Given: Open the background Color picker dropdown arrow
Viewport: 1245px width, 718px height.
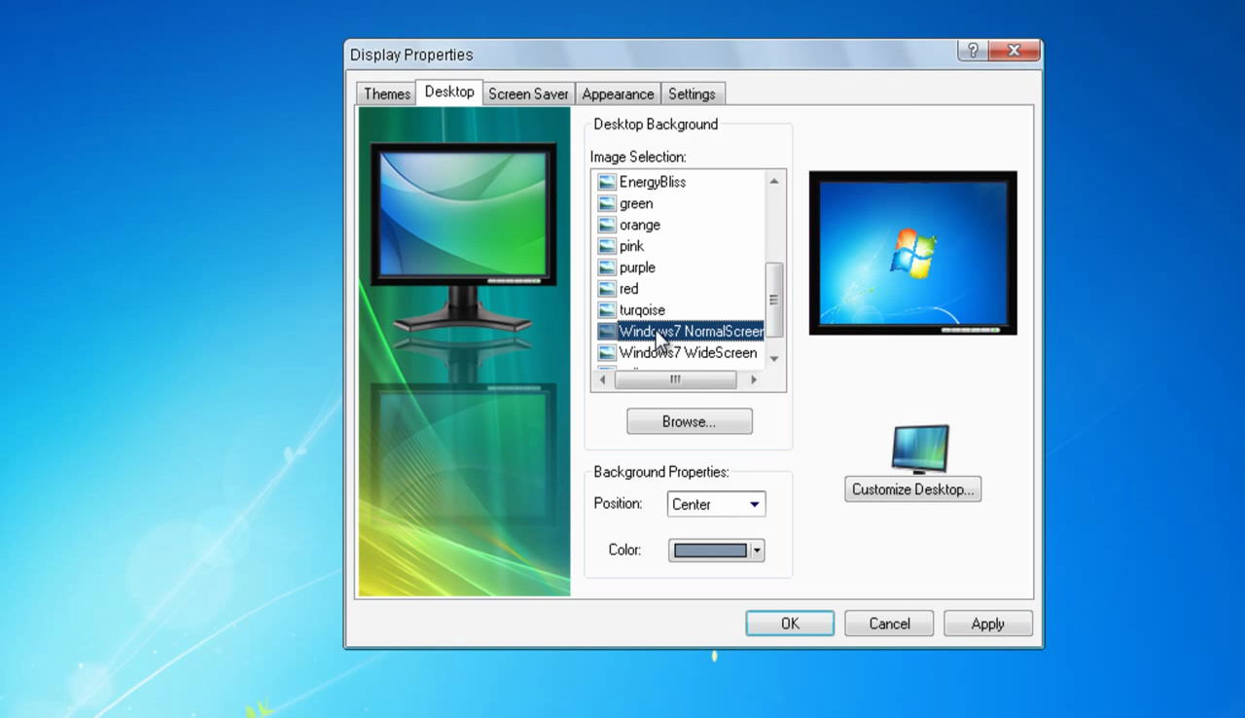Looking at the screenshot, I should click(x=758, y=550).
